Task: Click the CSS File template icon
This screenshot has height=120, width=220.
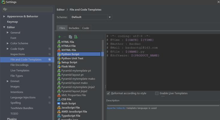Action: click(x=59, y=99)
